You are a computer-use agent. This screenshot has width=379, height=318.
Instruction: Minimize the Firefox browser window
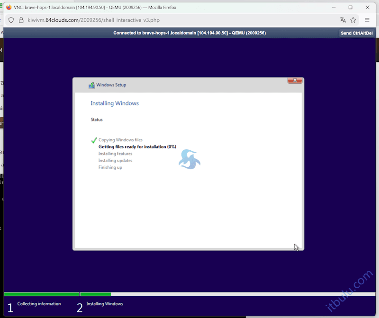[333, 8]
